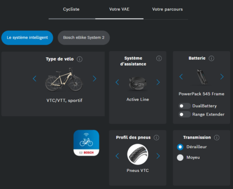Click the Transmission heading
The width and height of the screenshot is (233, 189).
pyautogui.click(x=197, y=137)
